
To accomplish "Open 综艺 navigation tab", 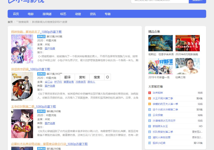I will [63, 14].
